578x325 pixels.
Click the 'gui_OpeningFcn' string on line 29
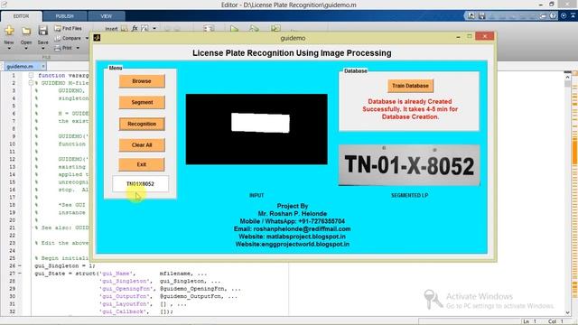click(x=126, y=289)
